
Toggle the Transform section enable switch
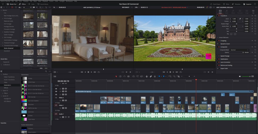click(219, 16)
